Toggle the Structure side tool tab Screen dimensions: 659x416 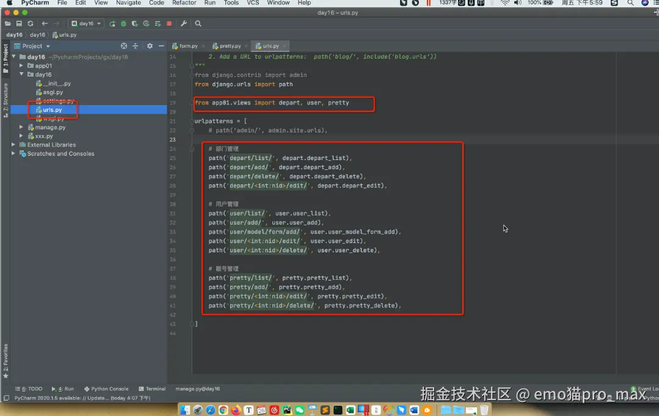click(x=5, y=100)
